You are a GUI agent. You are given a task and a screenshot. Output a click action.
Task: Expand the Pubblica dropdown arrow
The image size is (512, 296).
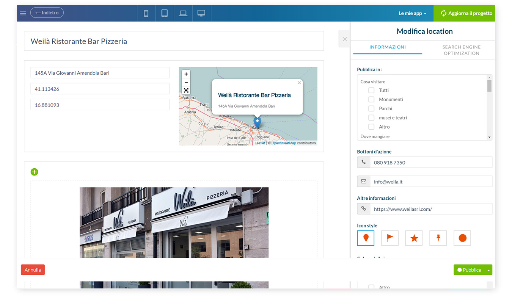point(489,270)
